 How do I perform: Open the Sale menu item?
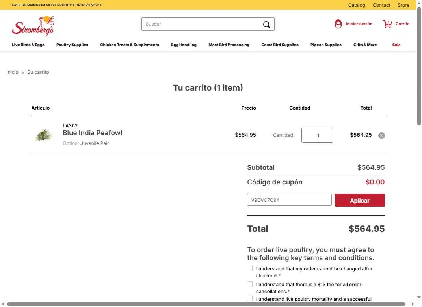[x=396, y=45]
